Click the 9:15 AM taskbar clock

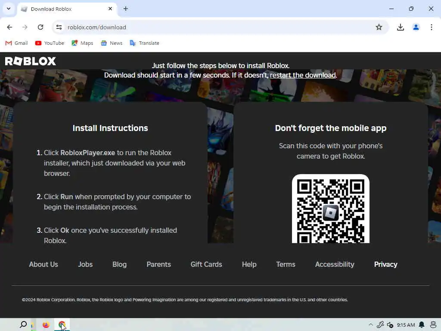coord(406,325)
